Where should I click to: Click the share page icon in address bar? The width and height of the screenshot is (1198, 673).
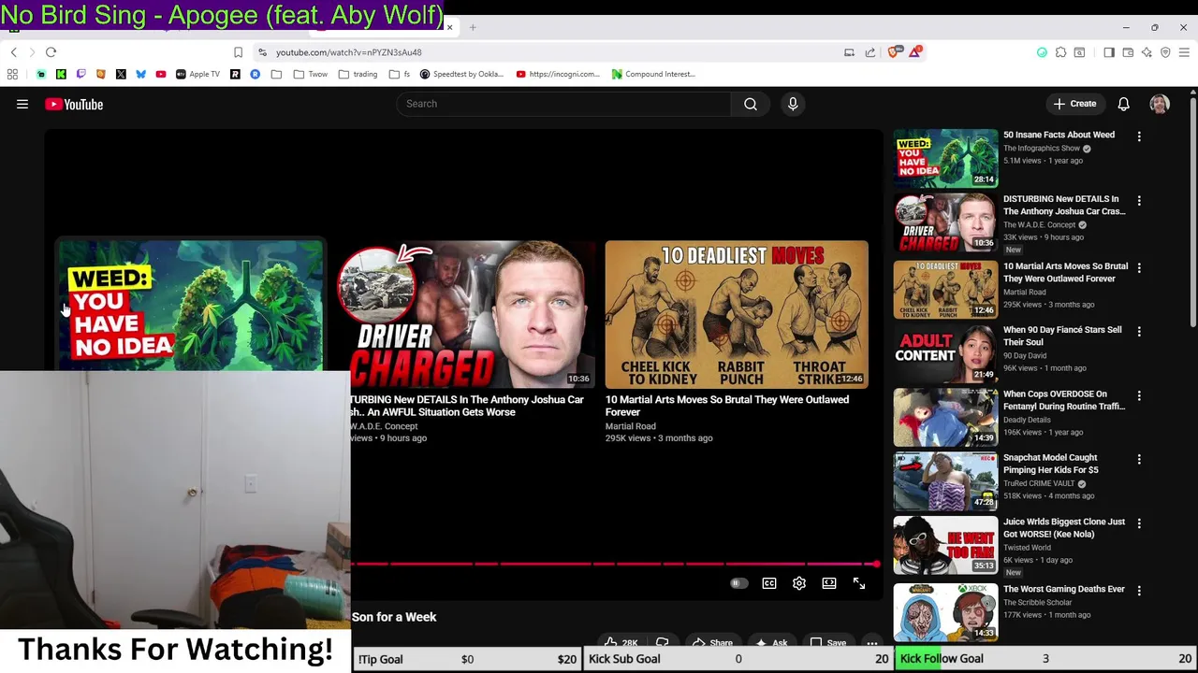coord(870,52)
